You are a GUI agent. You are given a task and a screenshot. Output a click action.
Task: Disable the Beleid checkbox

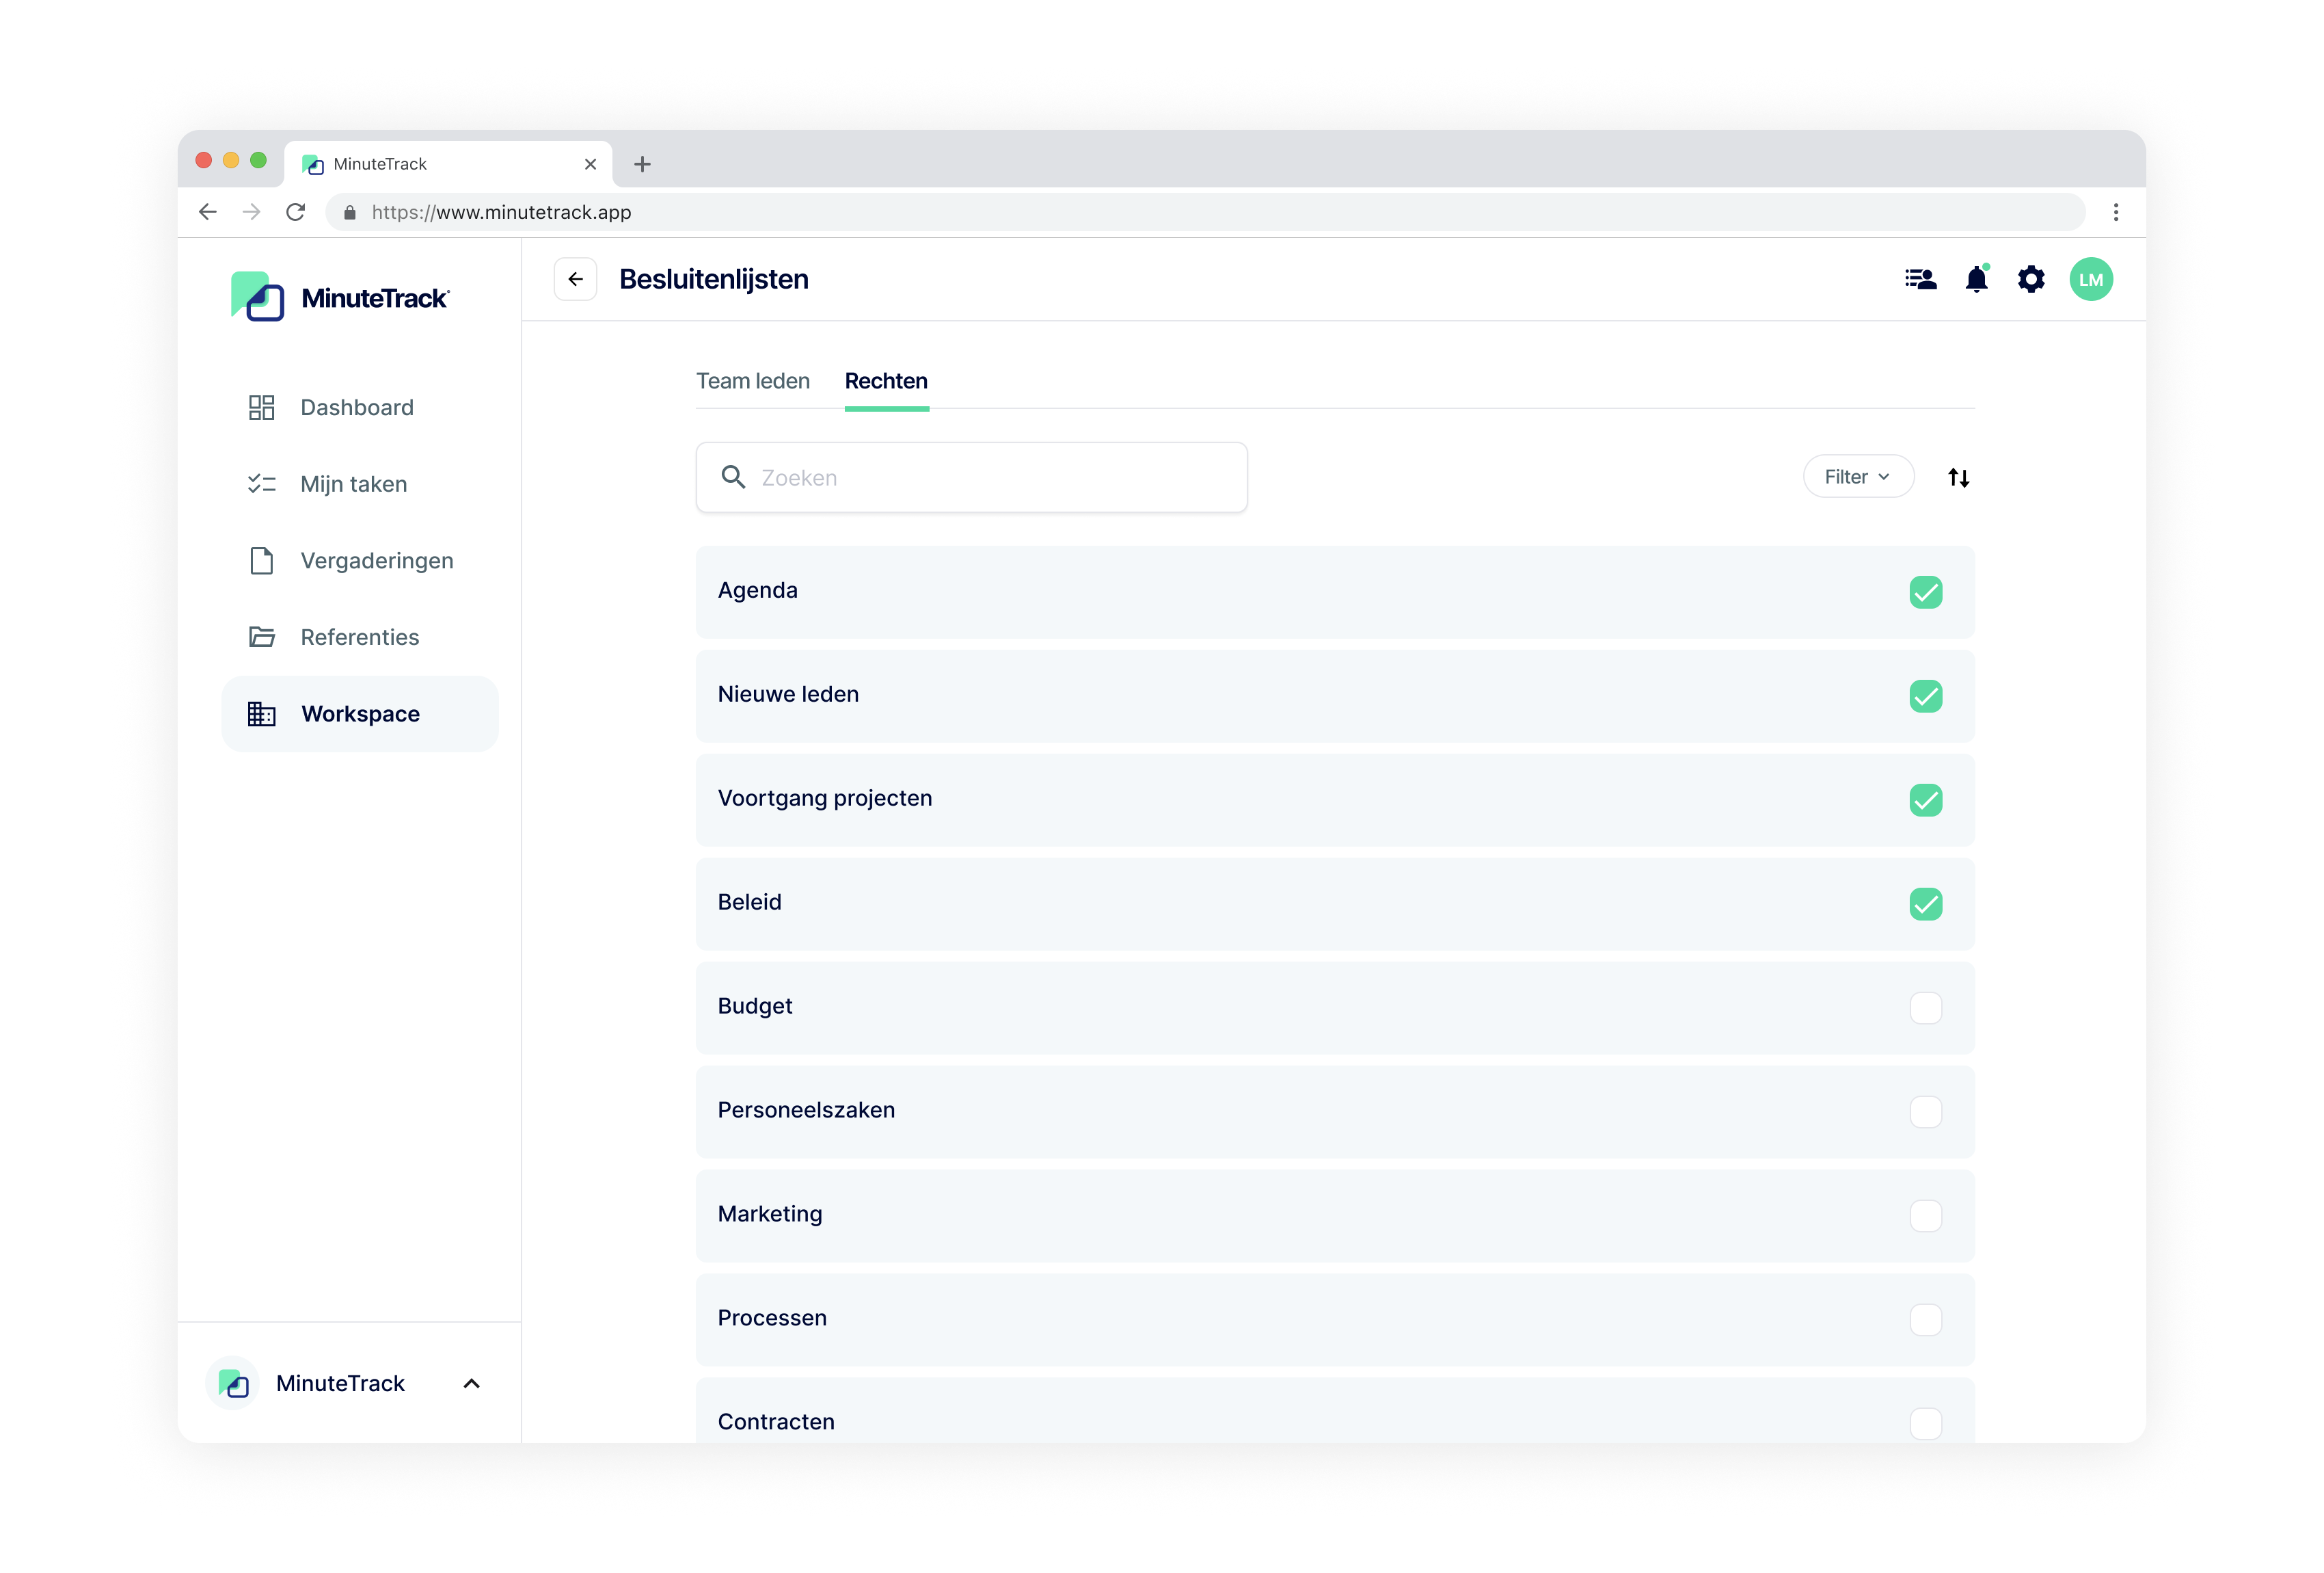(1925, 903)
